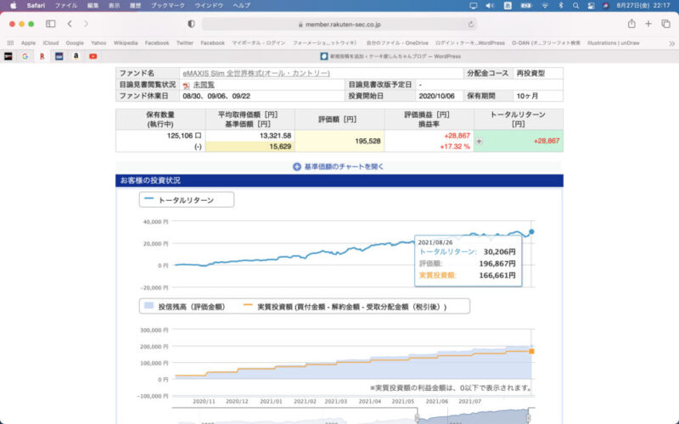
Task: Click the privacy report shield icon
Action: [191, 25]
